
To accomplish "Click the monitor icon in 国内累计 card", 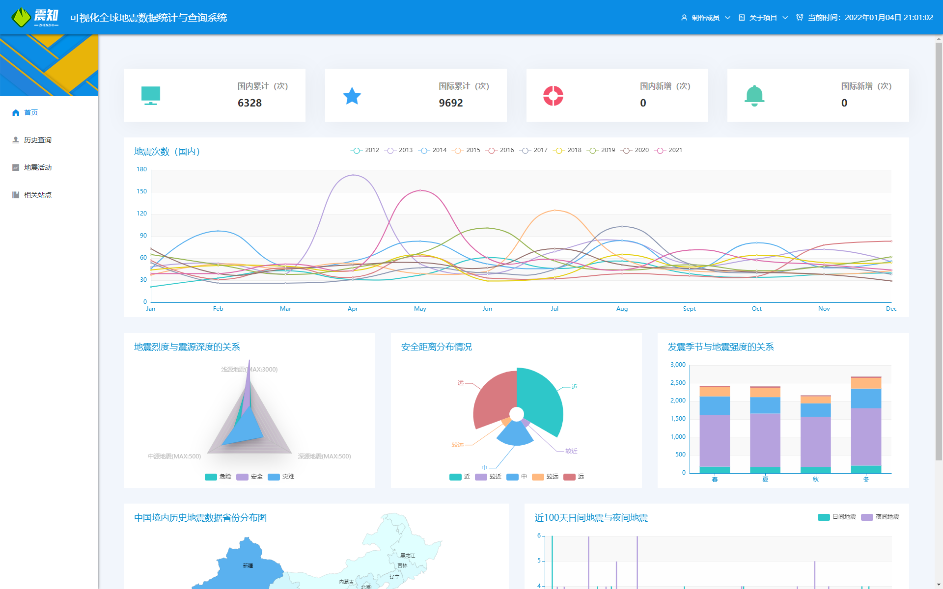I will pyautogui.click(x=151, y=95).
